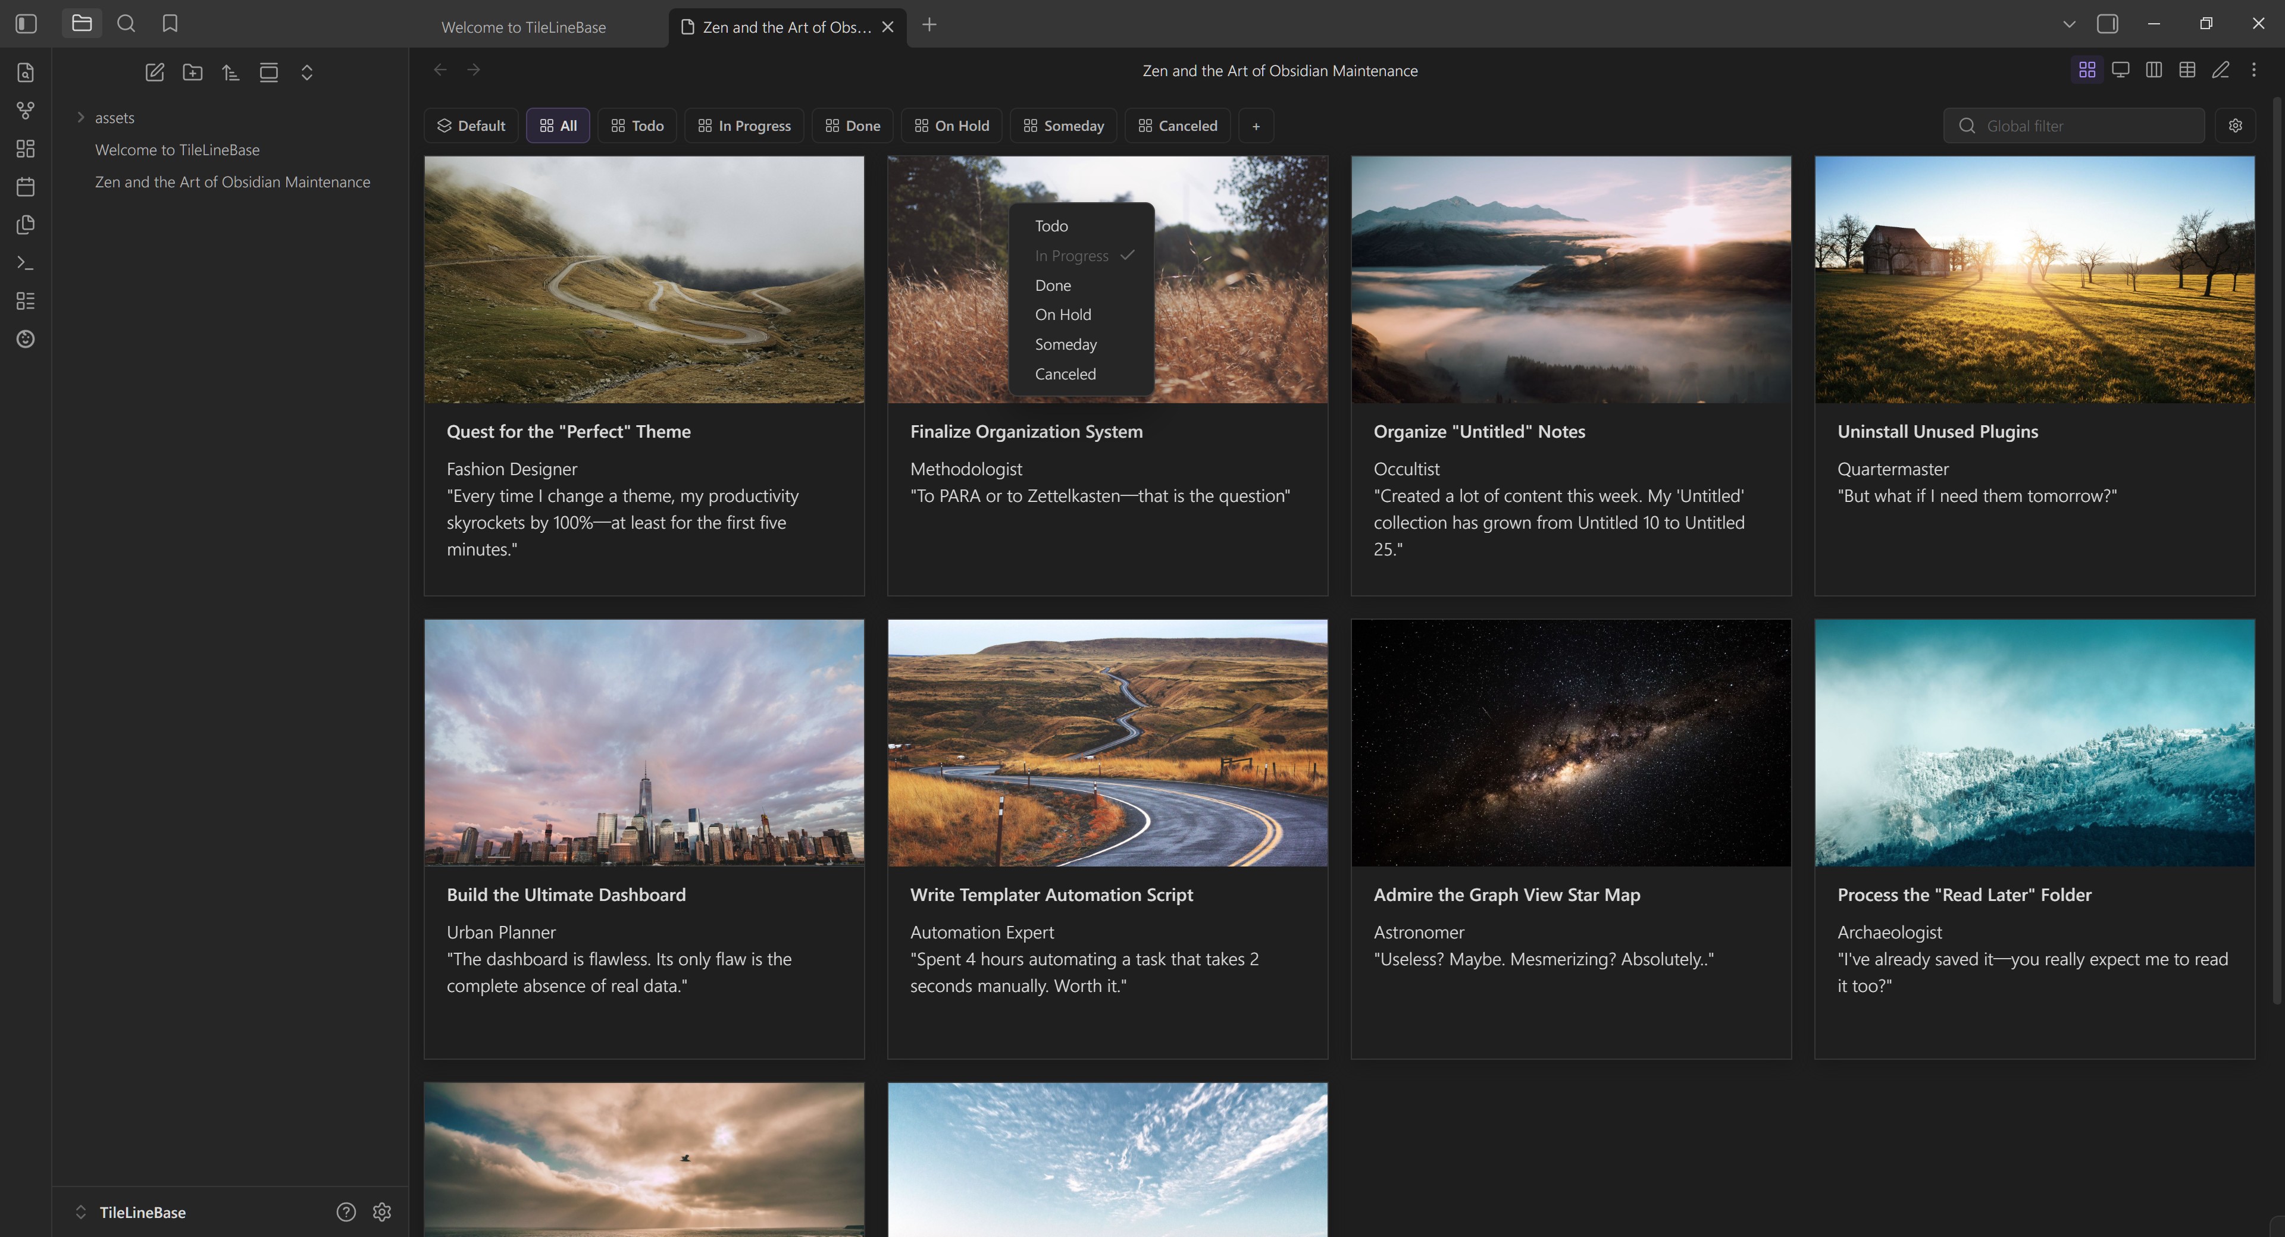Click the On Hold filter button
The image size is (2285, 1237).
pyautogui.click(x=951, y=125)
